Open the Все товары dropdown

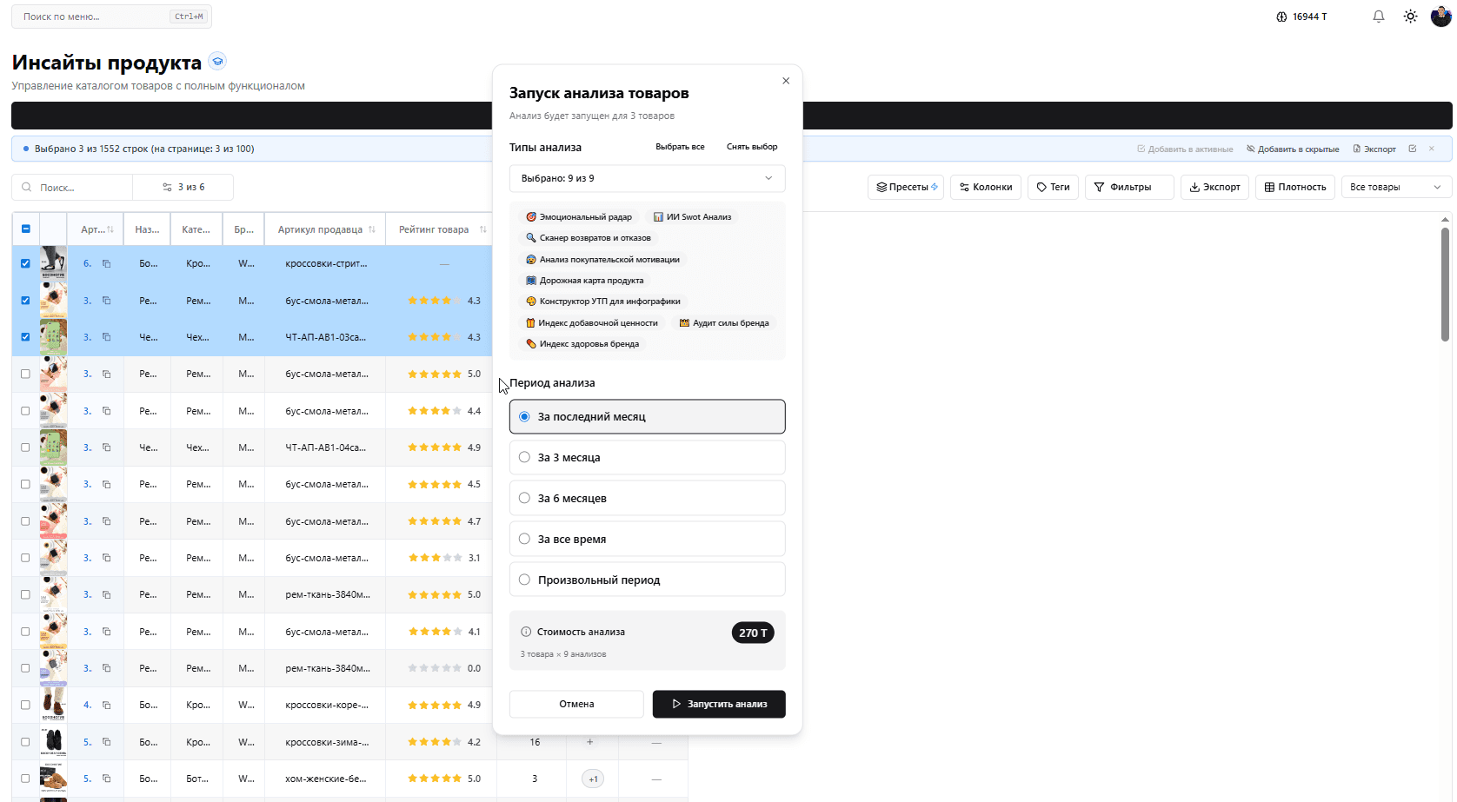coord(1395,187)
